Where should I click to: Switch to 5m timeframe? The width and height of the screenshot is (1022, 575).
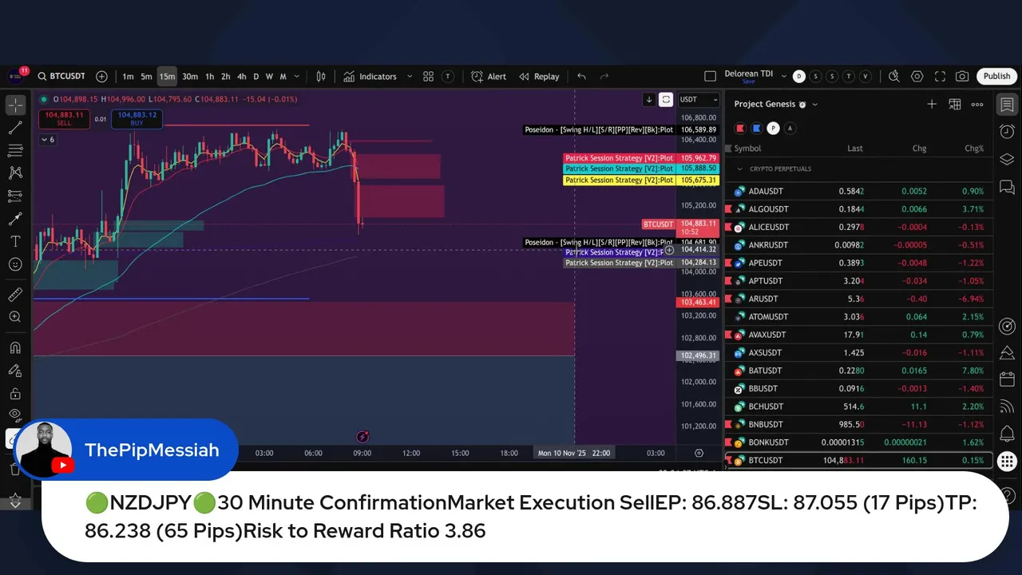[x=146, y=77]
